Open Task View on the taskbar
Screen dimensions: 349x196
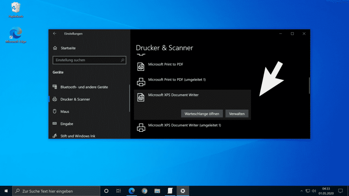click(x=118, y=191)
